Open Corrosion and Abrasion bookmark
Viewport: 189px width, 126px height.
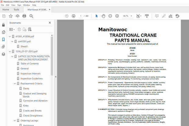coord(35,101)
